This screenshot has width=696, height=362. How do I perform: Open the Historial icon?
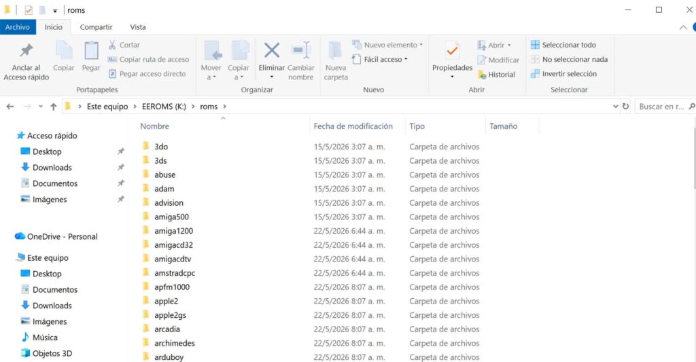click(x=482, y=75)
